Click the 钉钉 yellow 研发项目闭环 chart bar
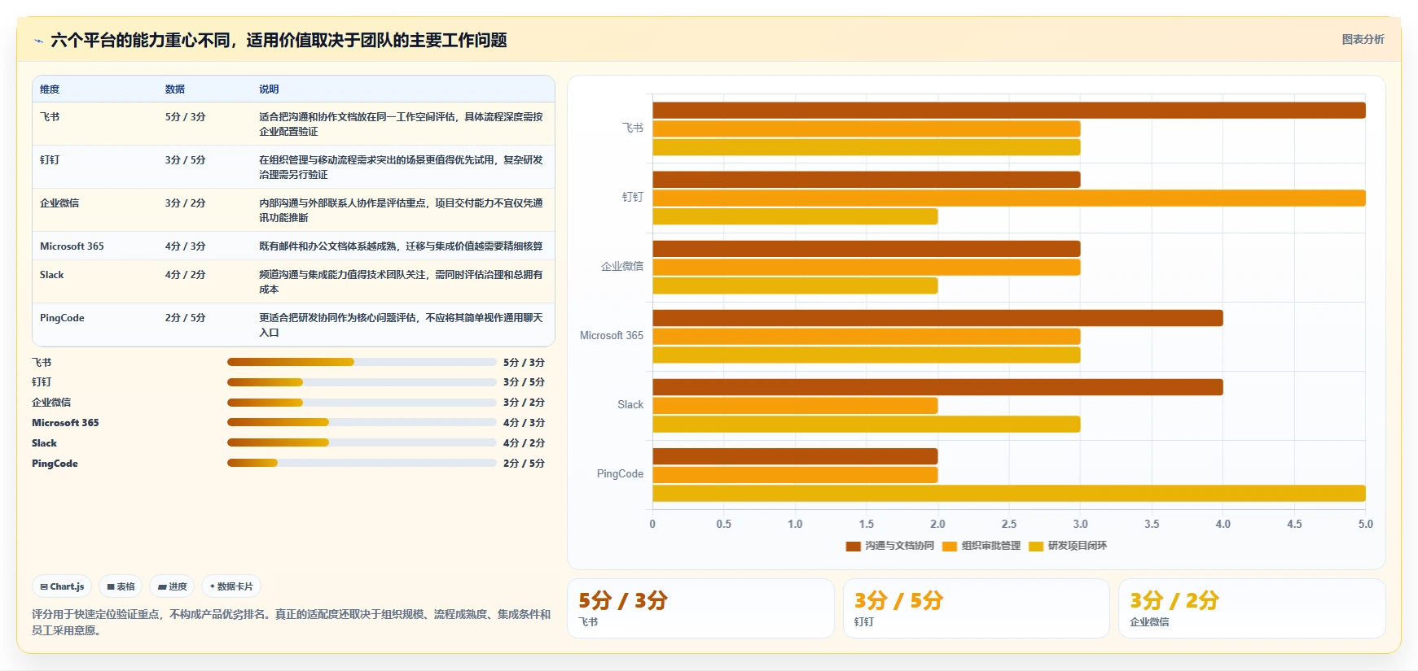This screenshot has height=671, width=1418. coord(795,216)
